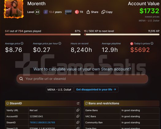Copy the AccountID value
161x129 pixels.
tap(78, 116)
